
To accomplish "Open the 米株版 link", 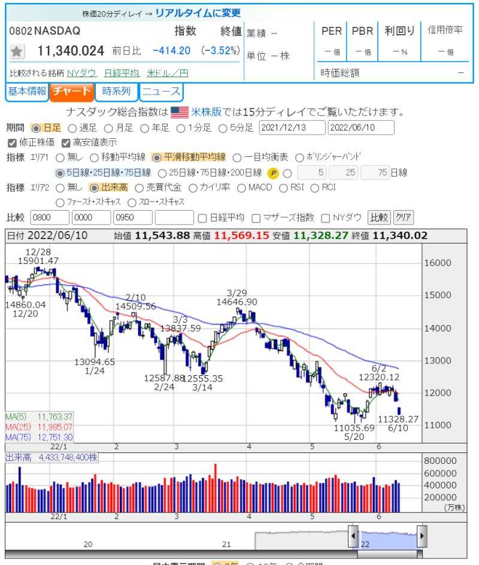I will [x=206, y=112].
